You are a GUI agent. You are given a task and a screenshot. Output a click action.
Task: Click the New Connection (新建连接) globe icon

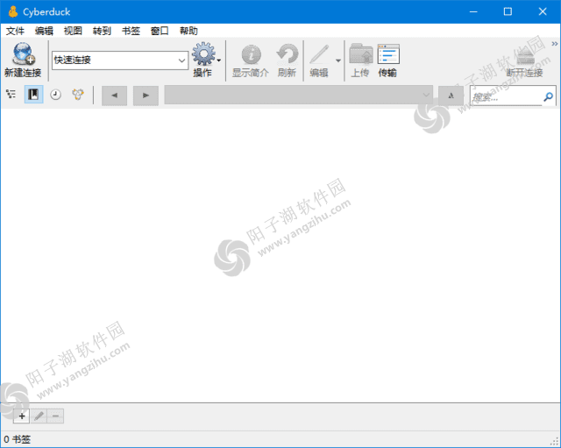tap(24, 53)
